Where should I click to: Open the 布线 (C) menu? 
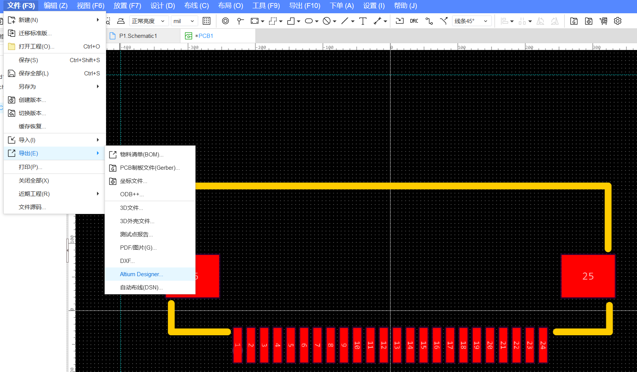[x=196, y=6]
